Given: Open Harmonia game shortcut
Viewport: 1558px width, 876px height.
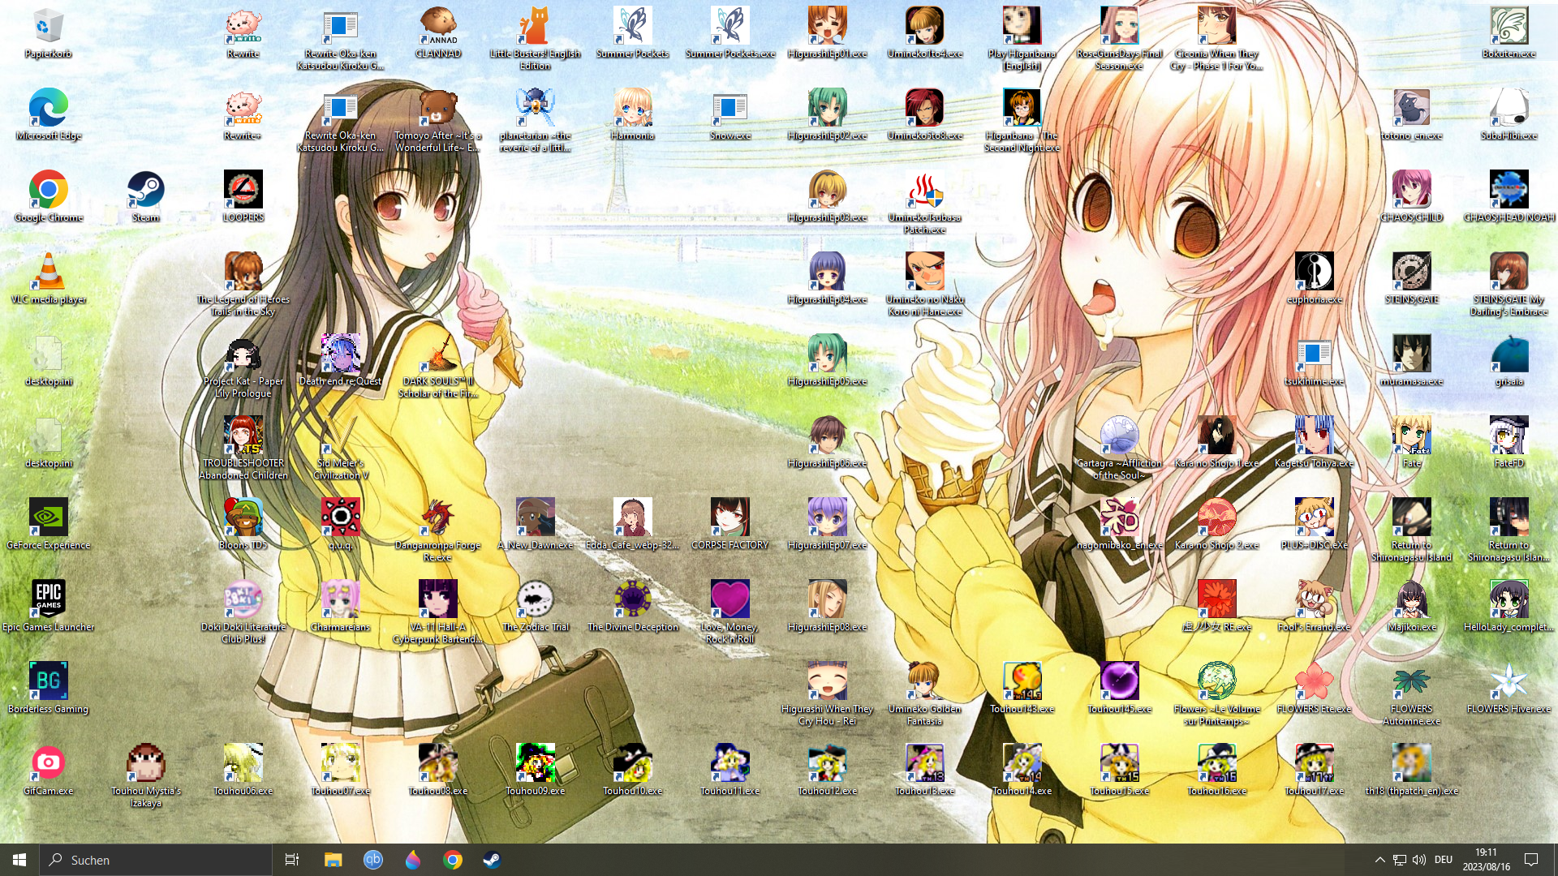Looking at the screenshot, I should tap(632, 114).
